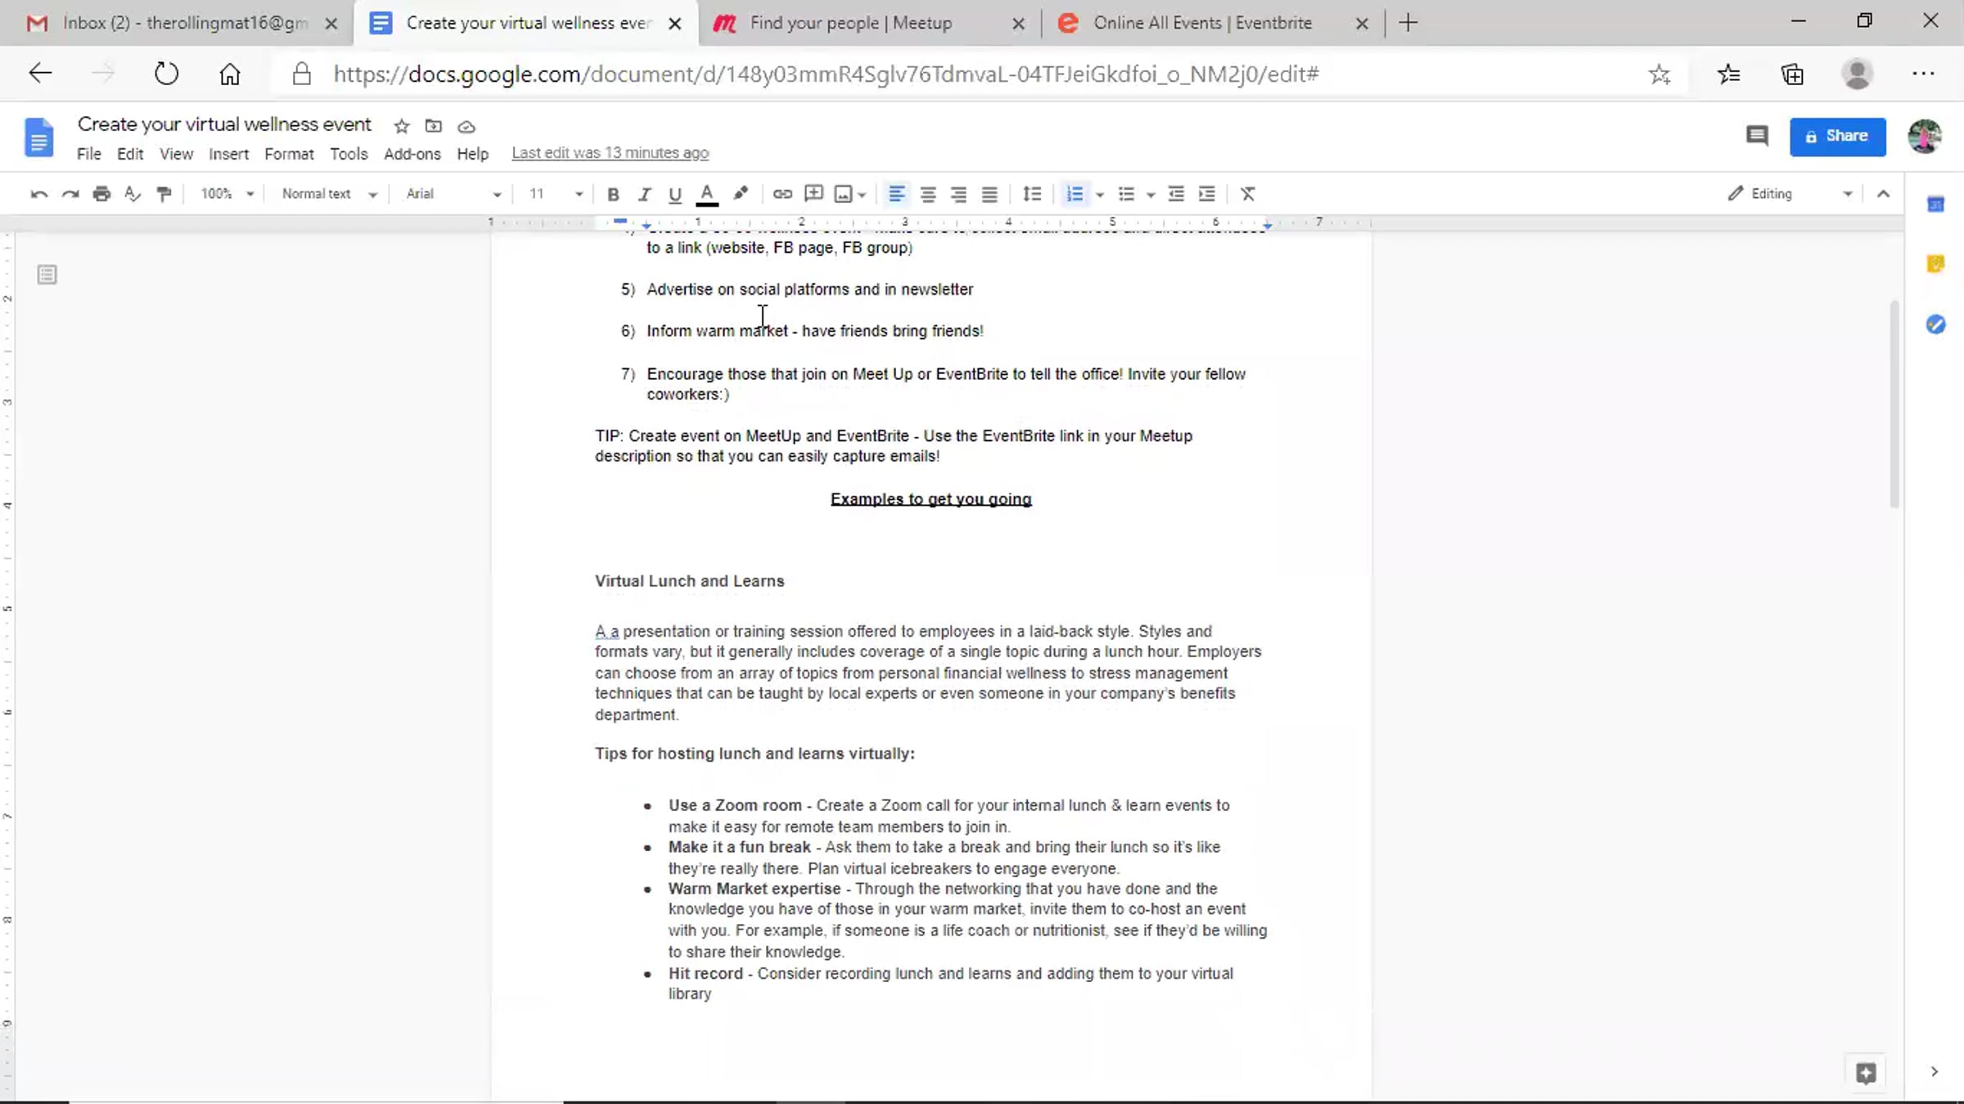Click the cloud document status icon

pos(466,126)
